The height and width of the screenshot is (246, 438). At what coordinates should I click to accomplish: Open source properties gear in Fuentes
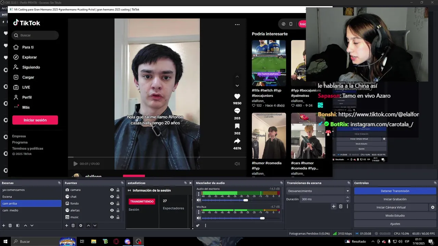pos(81,225)
